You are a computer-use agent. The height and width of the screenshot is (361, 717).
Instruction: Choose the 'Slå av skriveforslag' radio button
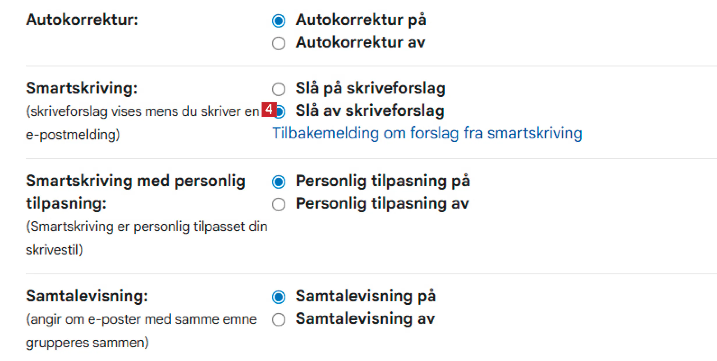281,112
